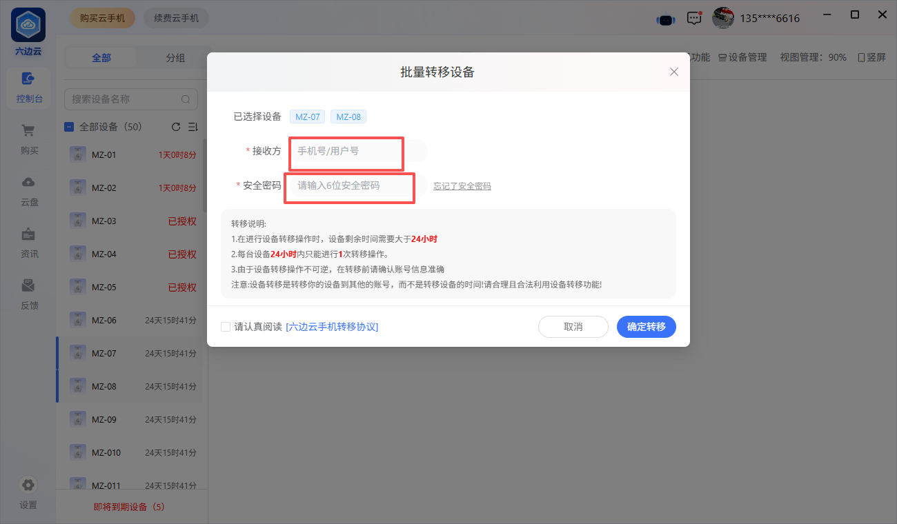The width and height of the screenshot is (897, 524).
Task: Open the 反馈 feedback icon
Action: coord(28,286)
